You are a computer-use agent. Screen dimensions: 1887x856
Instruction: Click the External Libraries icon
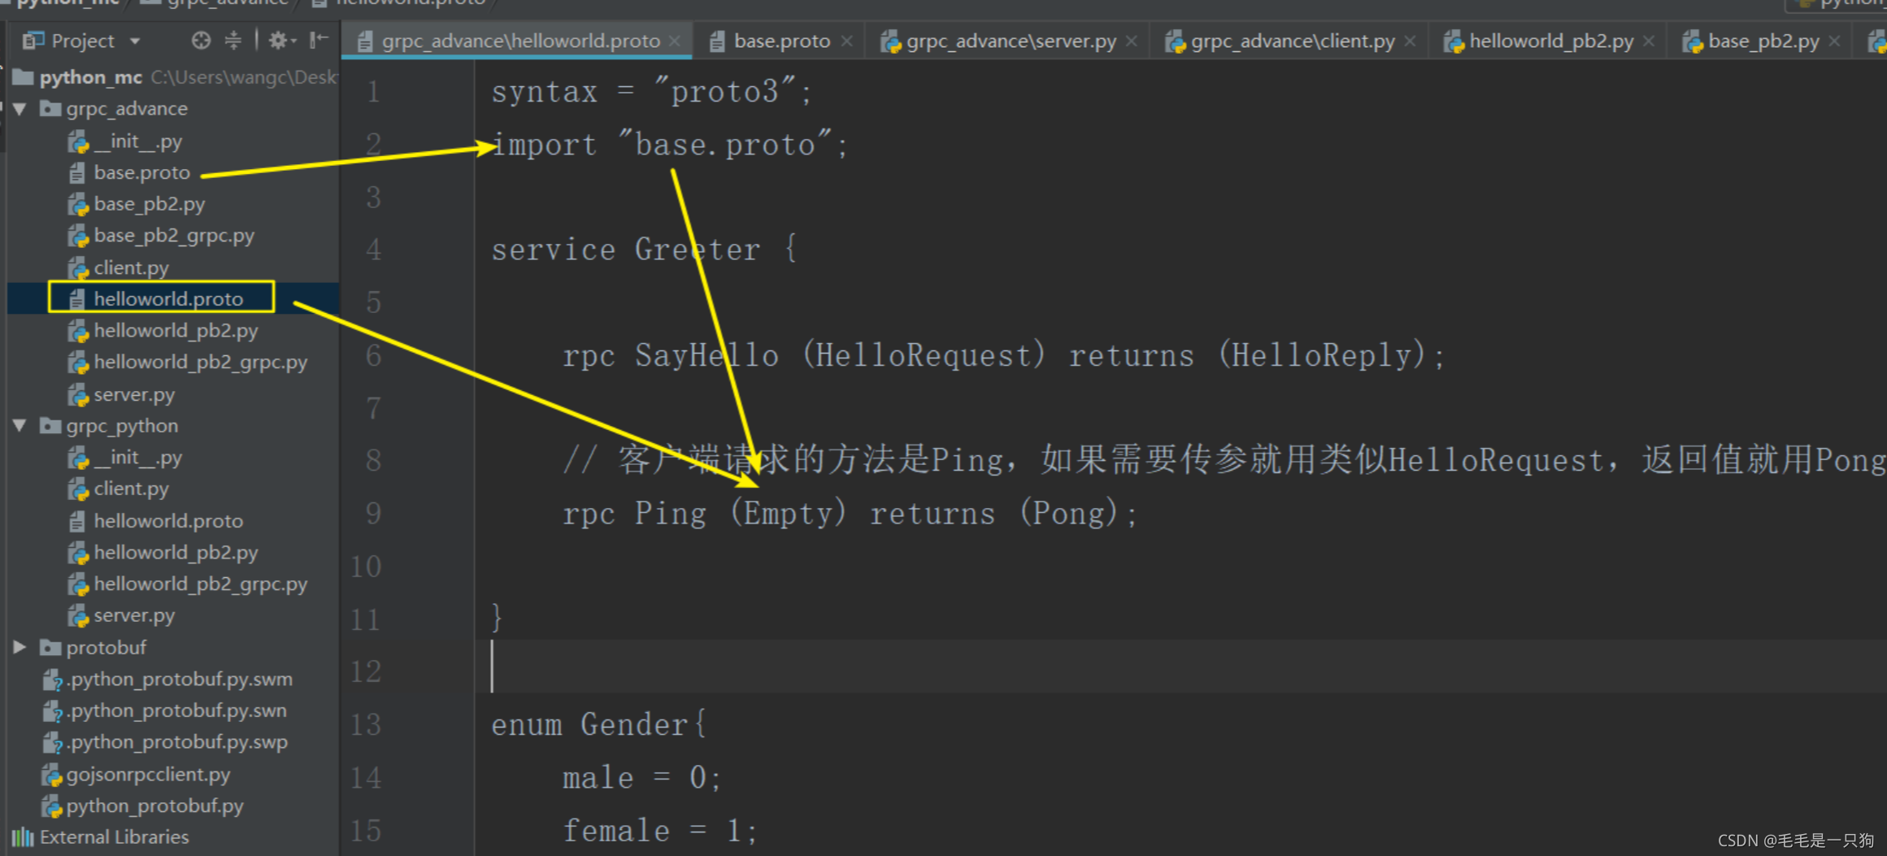(23, 837)
